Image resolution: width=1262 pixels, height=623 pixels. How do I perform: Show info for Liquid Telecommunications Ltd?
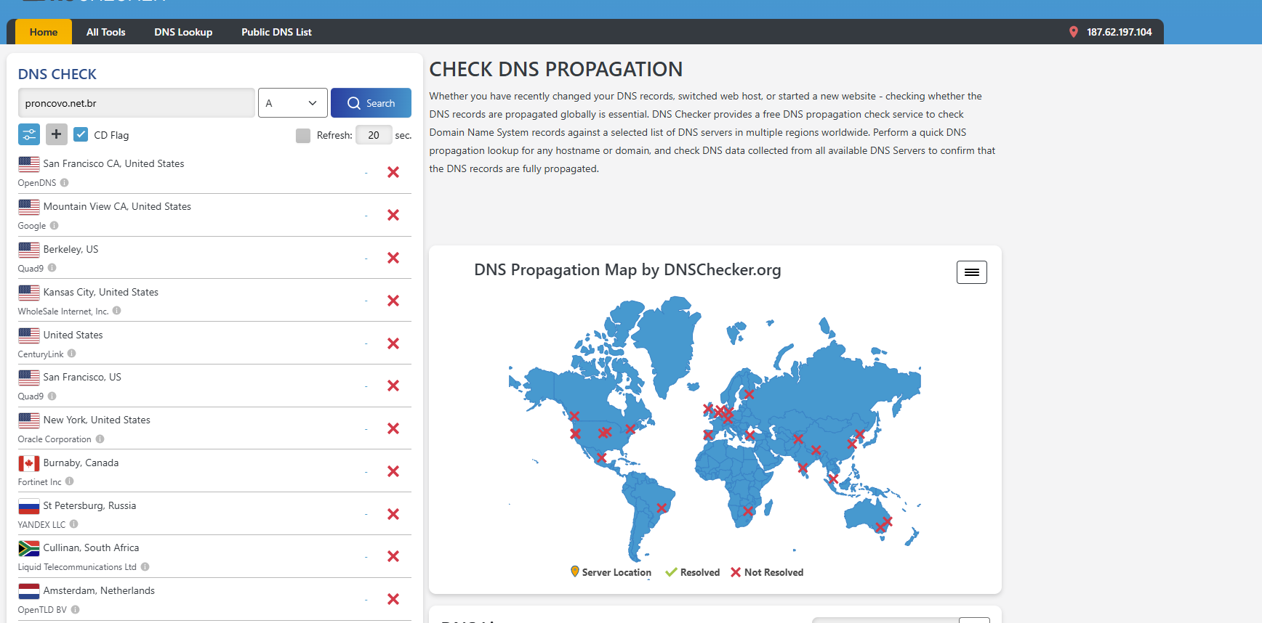click(145, 567)
